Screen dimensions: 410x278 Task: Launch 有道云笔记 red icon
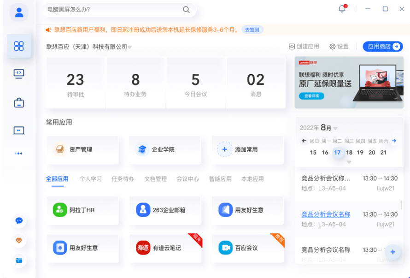point(143,248)
